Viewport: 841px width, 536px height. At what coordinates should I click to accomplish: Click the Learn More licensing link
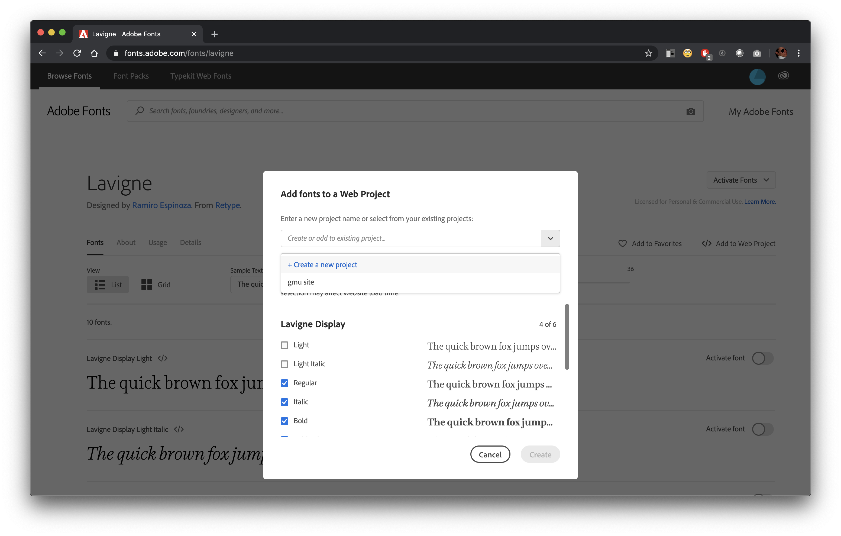click(760, 202)
